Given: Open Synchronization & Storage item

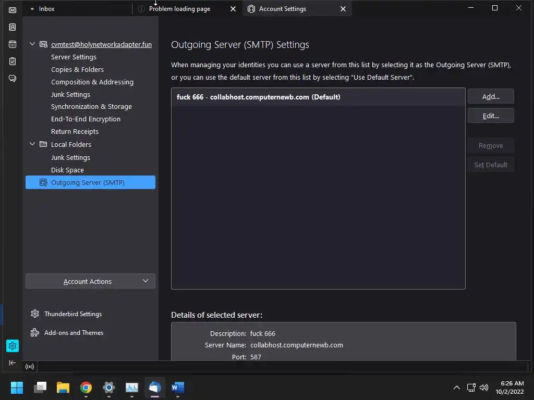Looking at the screenshot, I should click(x=91, y=106).
